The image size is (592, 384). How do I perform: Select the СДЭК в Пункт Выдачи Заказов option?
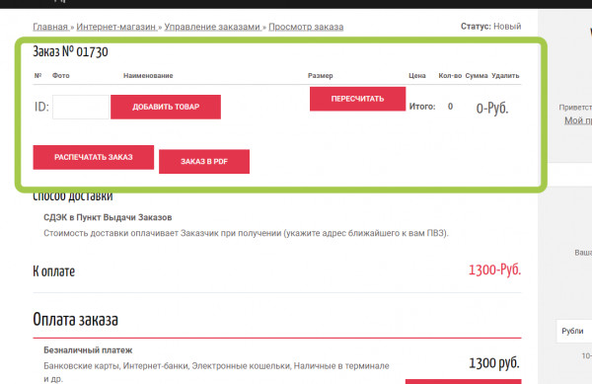[x=108, y=217]
